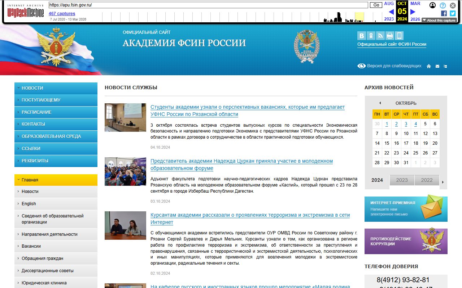Click the Wayback Machine logo
The width and height of the screenshot is (462, 288).
pos(26,12)
